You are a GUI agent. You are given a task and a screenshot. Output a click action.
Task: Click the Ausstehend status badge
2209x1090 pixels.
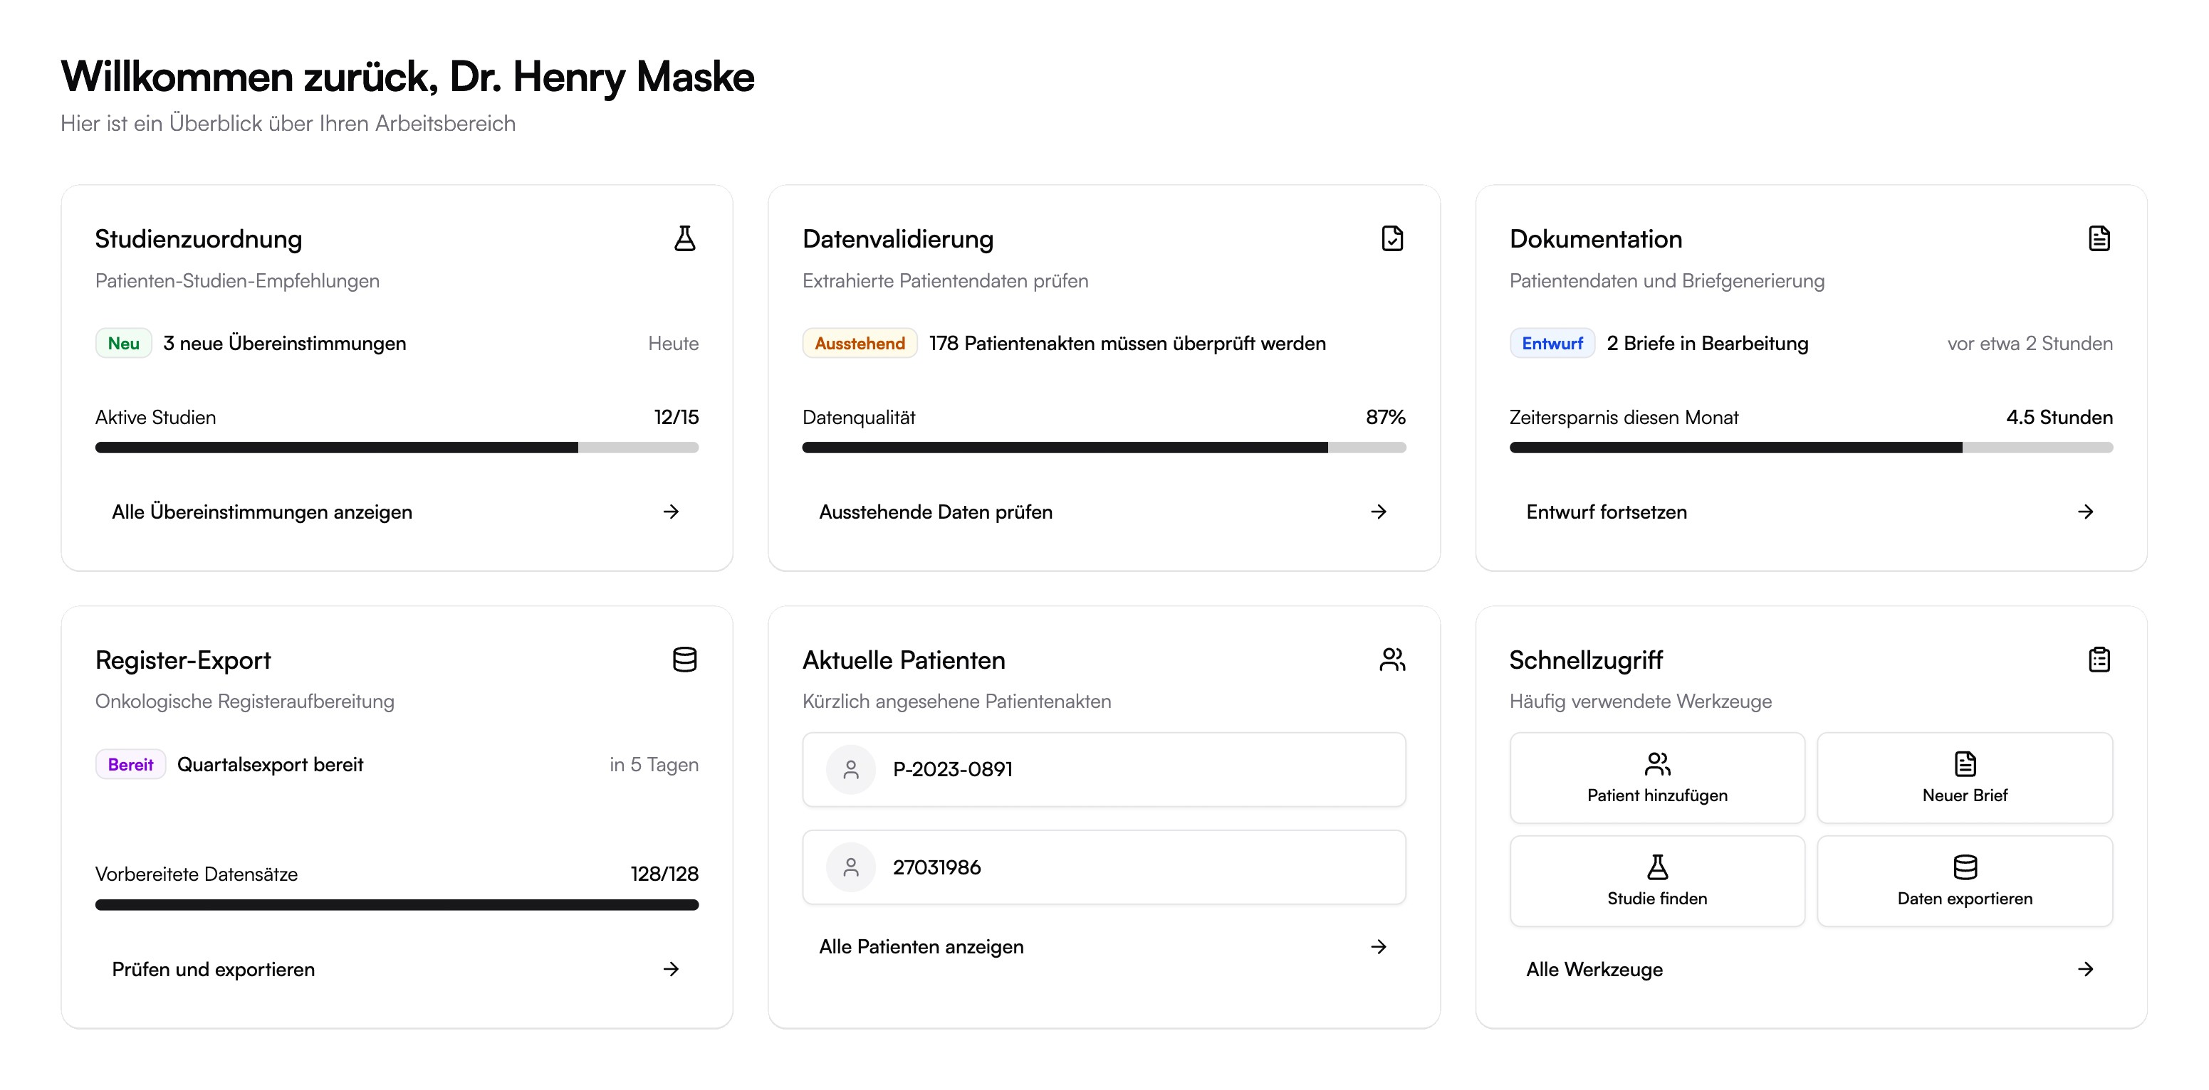tap(860, 344)
